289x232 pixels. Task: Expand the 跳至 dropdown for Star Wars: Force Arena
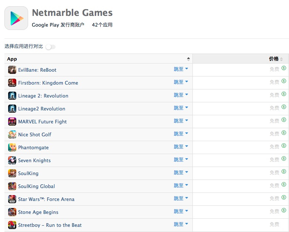coord(181,198)
